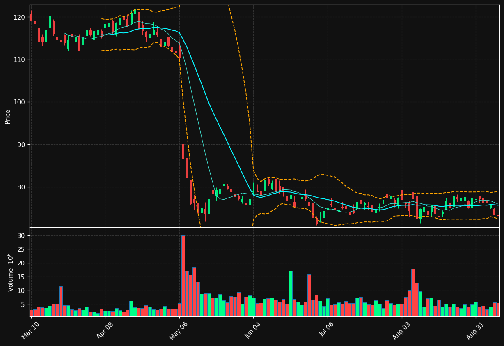Click the Jun 04 date label
Viewport: 504px width, 346px height.
tap(253, 330)
